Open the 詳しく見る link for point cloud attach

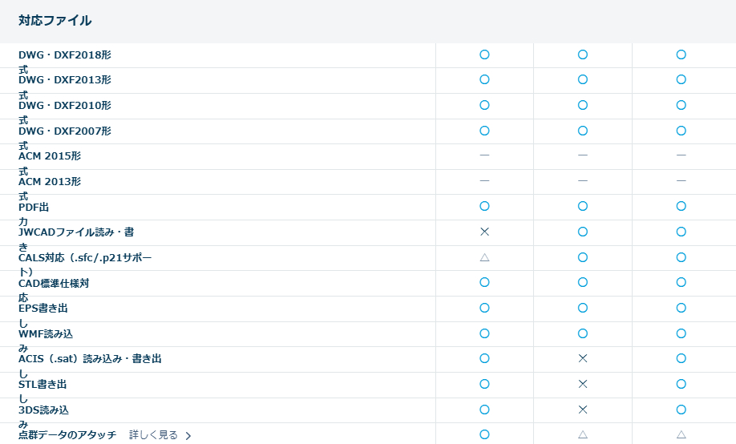point(153,435)
